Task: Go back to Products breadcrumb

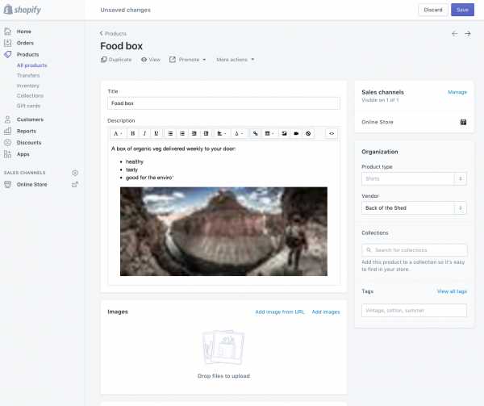Action: (x=113, y=33)
